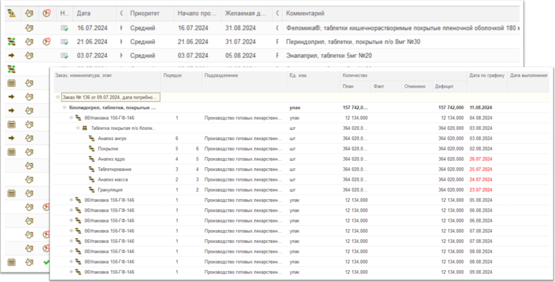Click the red date 23.07.2024
Viewport: 555px width, 282px height.
tap(481, 190)
